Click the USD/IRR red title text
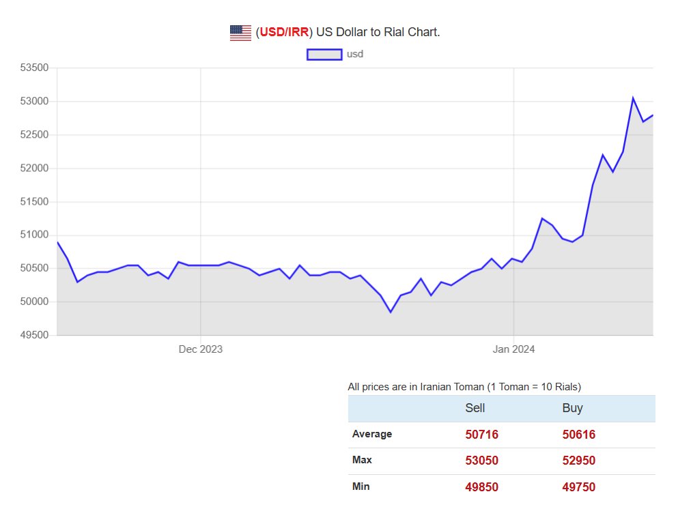 [x=284, y=32]
